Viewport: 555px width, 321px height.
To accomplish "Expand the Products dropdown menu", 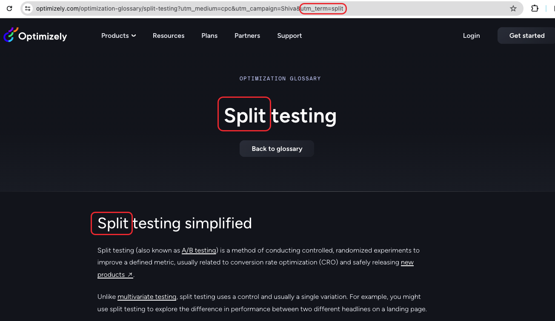I will [115, 36].
